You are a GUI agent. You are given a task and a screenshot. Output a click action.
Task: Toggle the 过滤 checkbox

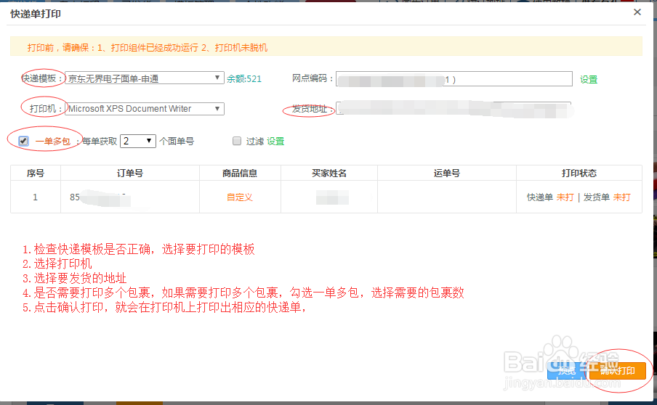point(237,141)
